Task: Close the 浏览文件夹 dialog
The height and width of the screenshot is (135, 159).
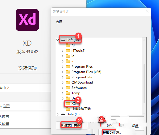Action: pyautogui.click(x=147, y=11)
